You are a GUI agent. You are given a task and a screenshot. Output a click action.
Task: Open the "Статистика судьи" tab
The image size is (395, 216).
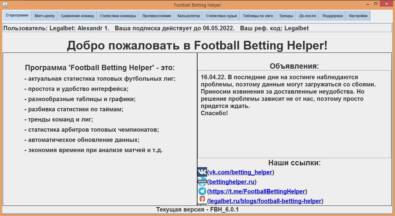click(x=221, y=16)
